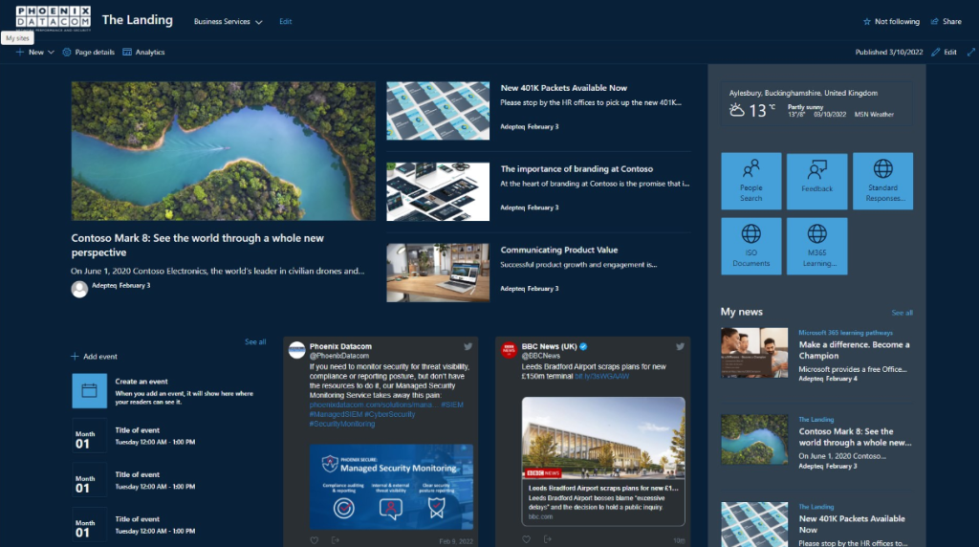Click phoenixdatacom.com link in tweet

373,405
